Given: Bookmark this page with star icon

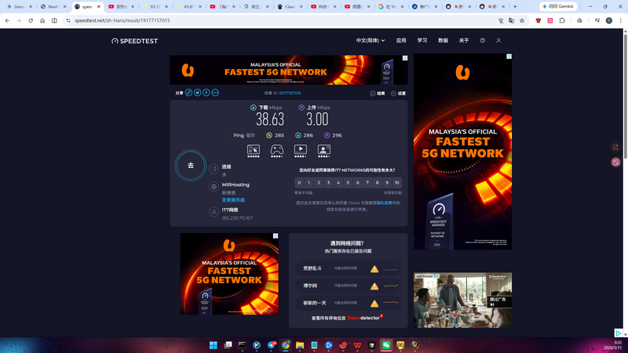Looking at the screenshot, I should [x=522, y=20].
